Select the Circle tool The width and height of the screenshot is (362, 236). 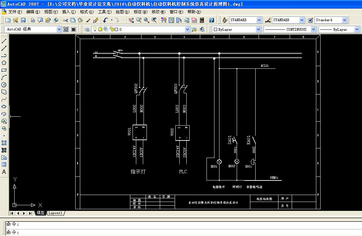pyautogui.click(x=4, y=85)
